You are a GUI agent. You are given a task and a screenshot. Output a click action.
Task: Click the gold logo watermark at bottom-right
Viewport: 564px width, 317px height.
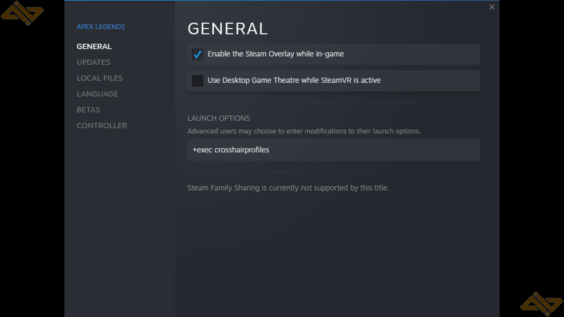(542, 303)
